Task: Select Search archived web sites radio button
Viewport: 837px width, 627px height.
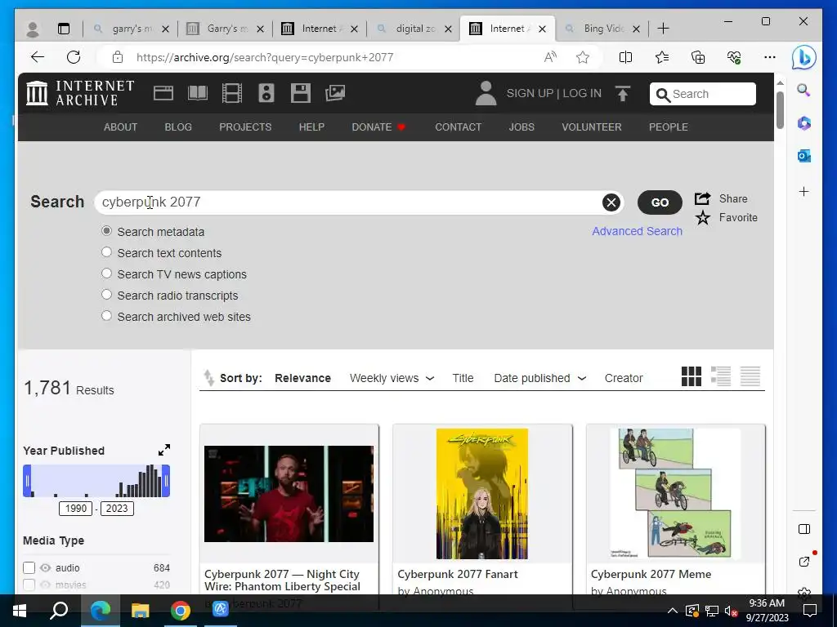Action: pyautogui.click(x=107, y=316)
